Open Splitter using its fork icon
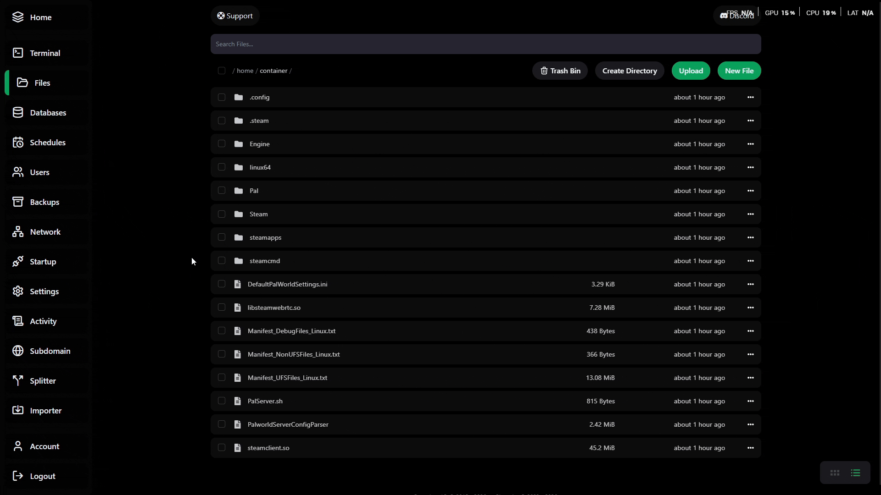 18,381
